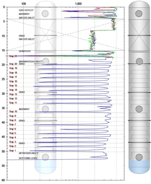Image resolution: width=151 pixels, height=184 pixels.
Task: Select the Tray 6 label
Action: pyautogui.click(x=13, y=129)
